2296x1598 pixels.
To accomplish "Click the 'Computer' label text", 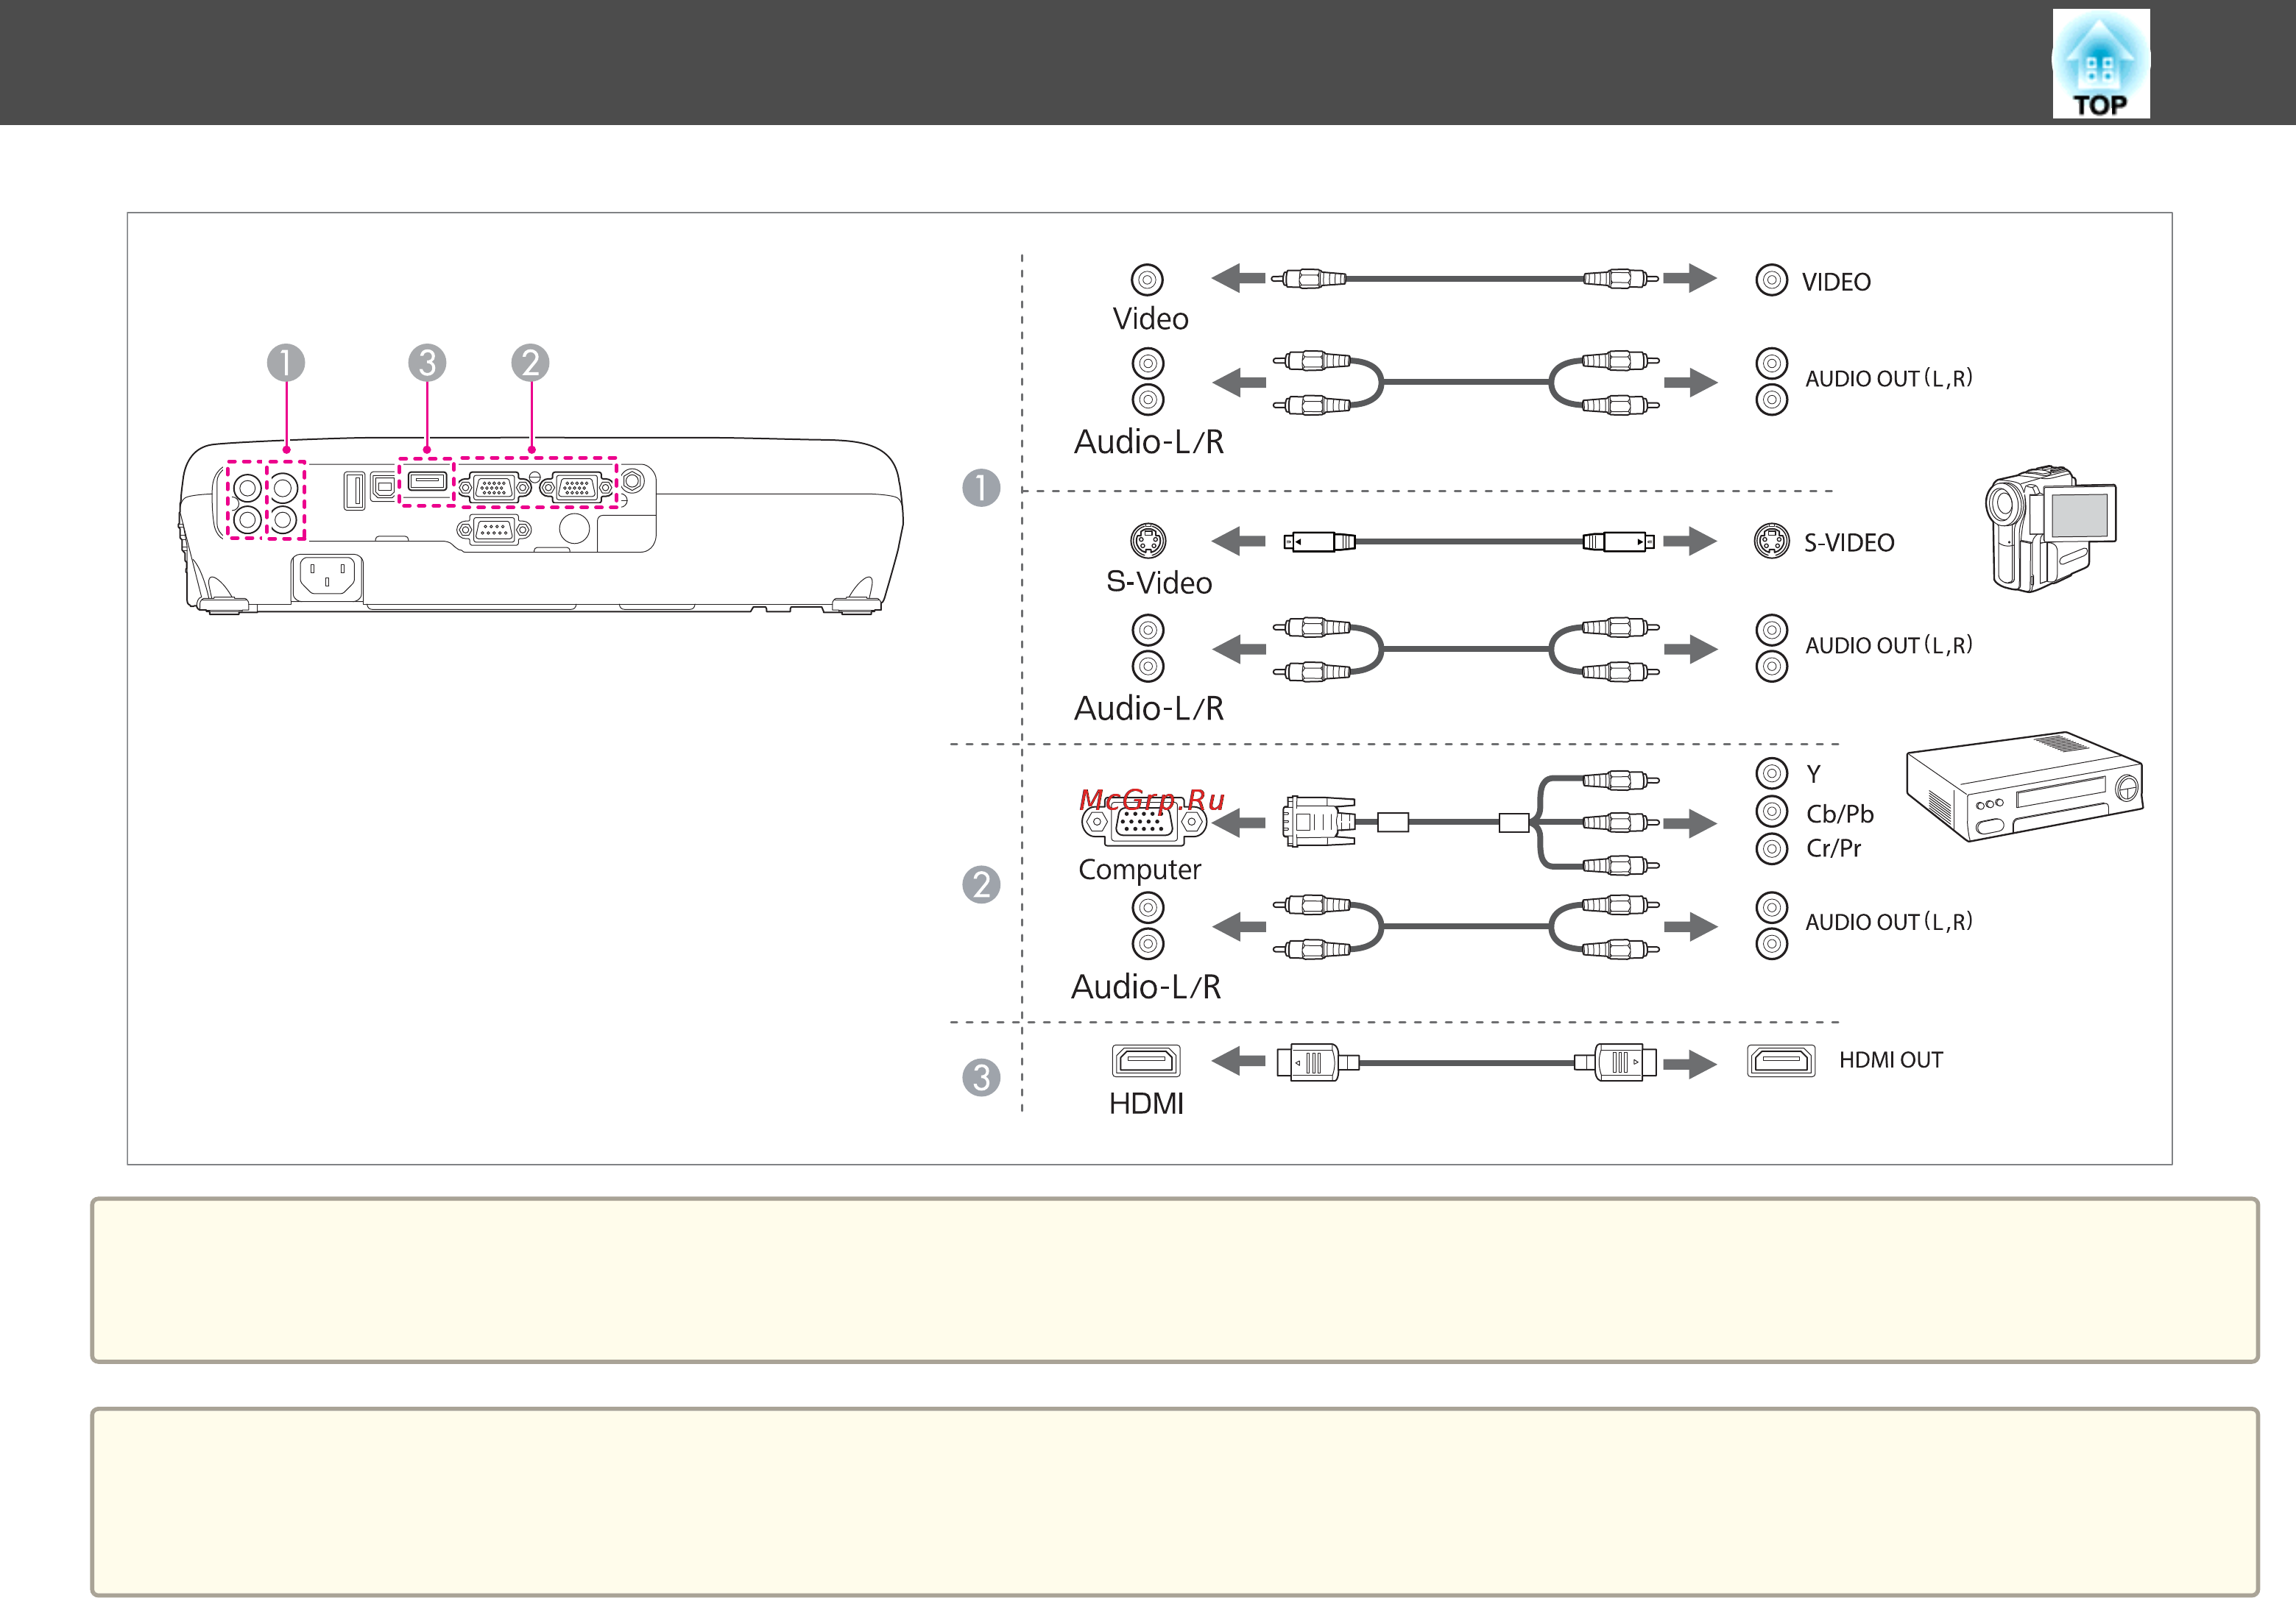I will [1139, 870].
